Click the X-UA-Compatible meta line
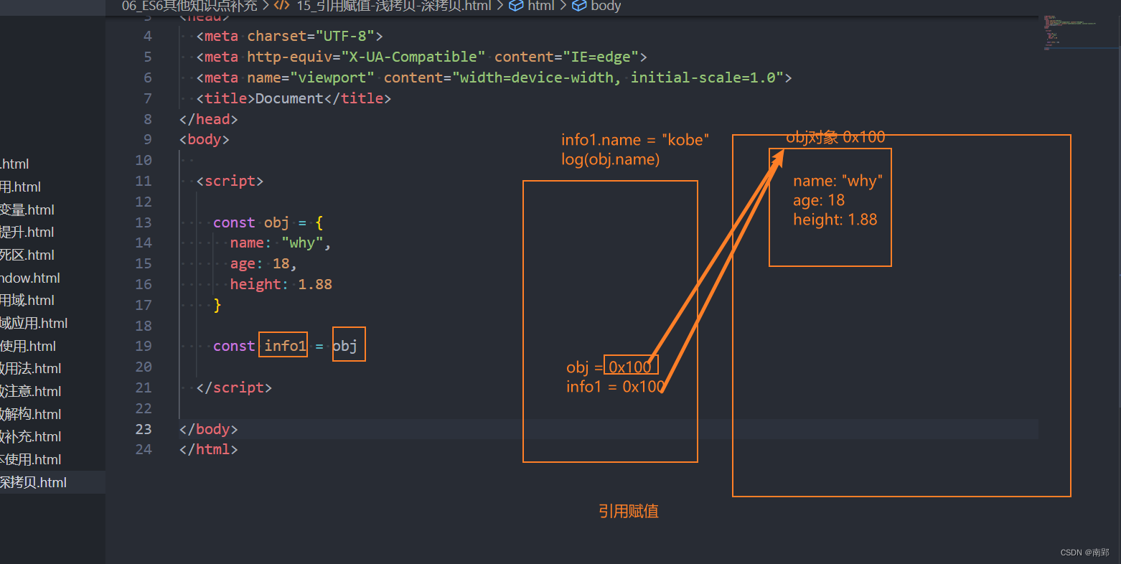The image size is (1121, 564). point(421,57)
